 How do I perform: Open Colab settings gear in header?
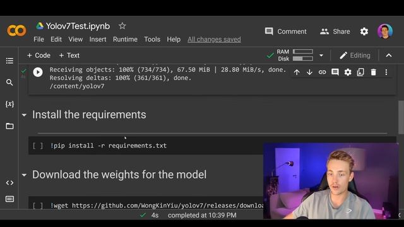click(x=364, y=32)
